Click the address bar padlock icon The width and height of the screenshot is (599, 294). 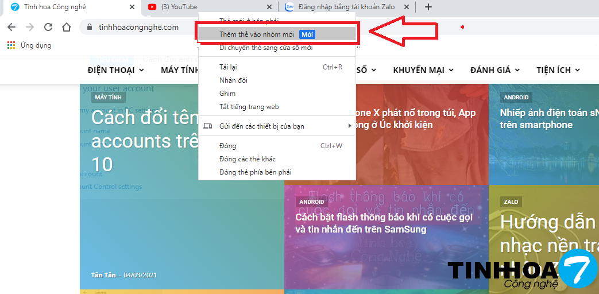[x=89, y=27]
